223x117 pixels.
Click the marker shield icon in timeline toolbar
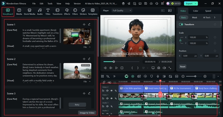[x=151, y=76]
